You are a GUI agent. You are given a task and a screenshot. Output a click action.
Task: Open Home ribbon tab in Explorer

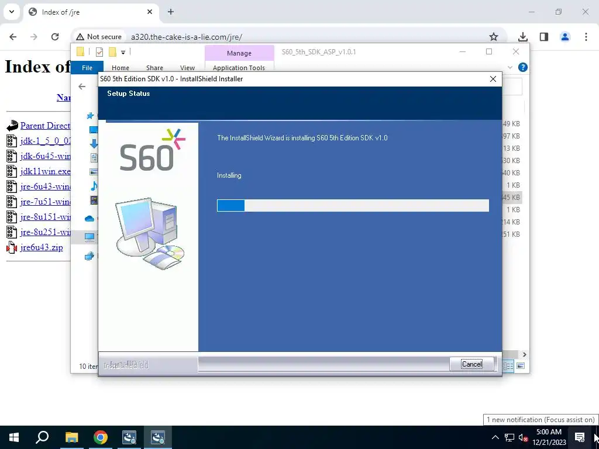point(121,68)
